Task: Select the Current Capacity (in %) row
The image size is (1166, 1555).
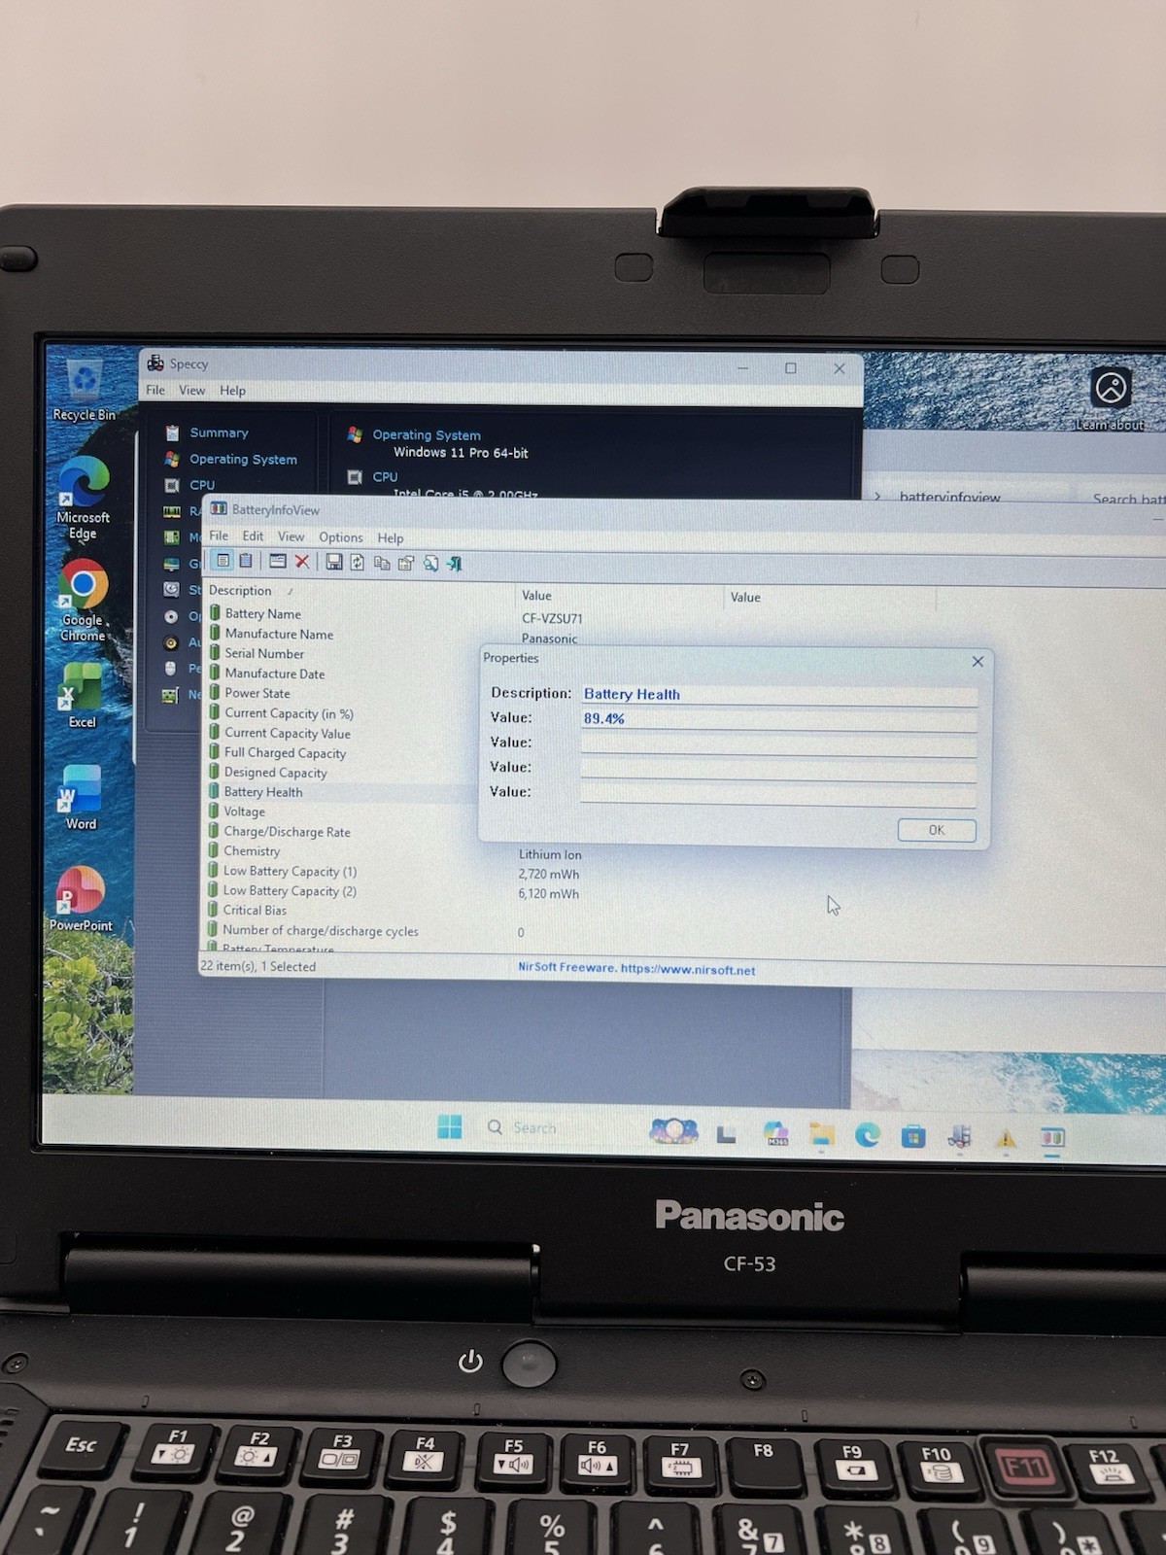Action: pos(290,713)
